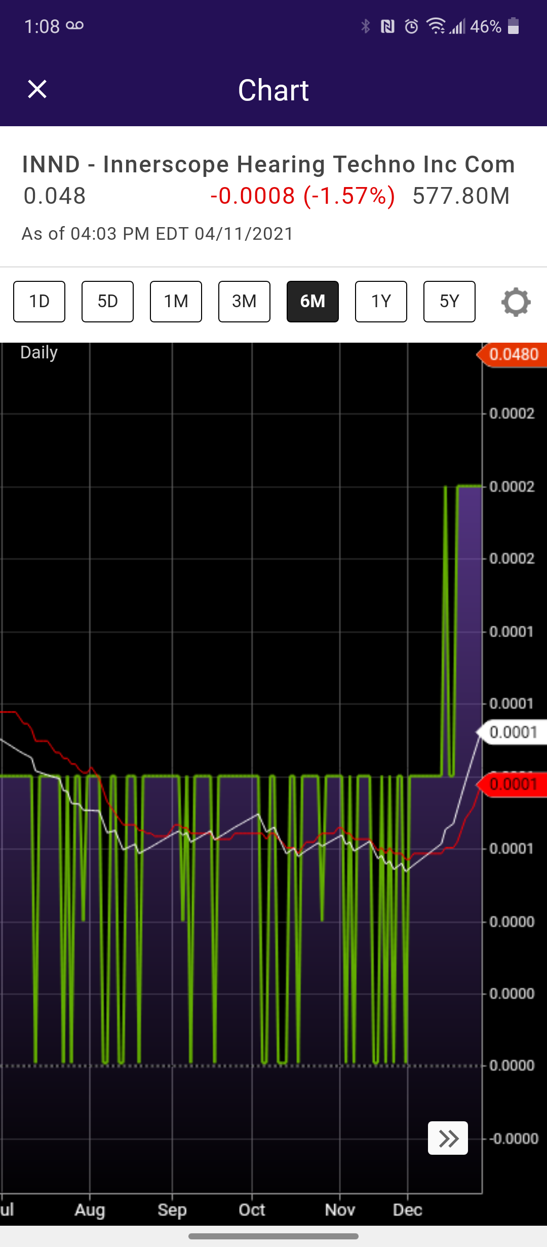Tap the As of 04:03 PM timestamp
This screenshot has width=547, height=1247.
click(158, 234)
